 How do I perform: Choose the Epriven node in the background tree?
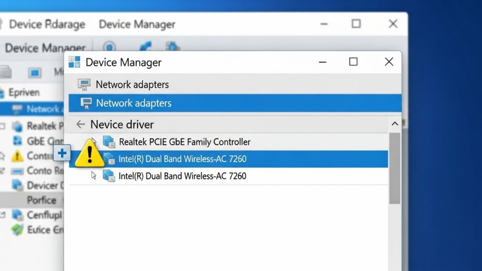point(24,92)
